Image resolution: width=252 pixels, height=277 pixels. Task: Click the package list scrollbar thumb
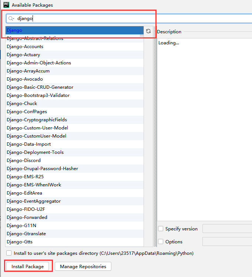point(142,31)
